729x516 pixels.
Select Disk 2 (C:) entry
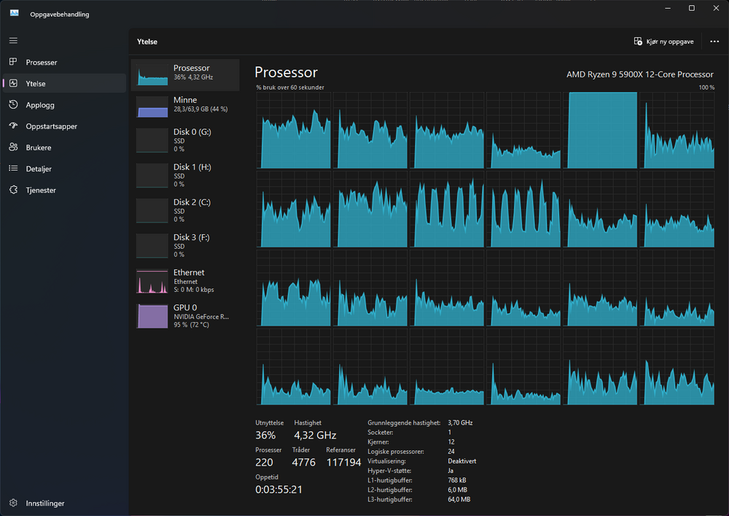tap(185, 210)
